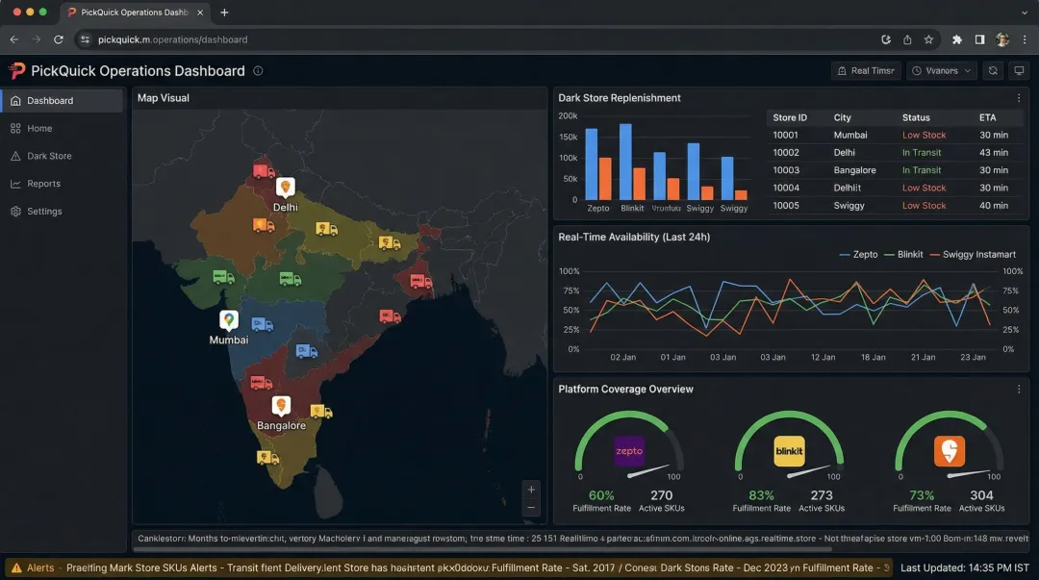Switch to PickQuick Operations Dashboard tab

pos(135,13)
